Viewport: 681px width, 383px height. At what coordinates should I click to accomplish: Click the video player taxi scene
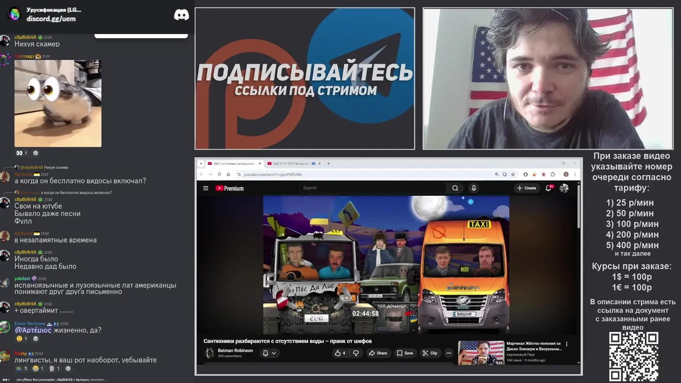[386, 264]
